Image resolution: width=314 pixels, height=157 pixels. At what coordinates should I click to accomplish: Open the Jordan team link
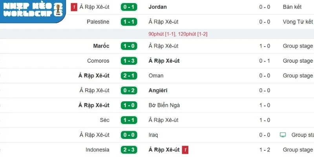tap(158, 7)
